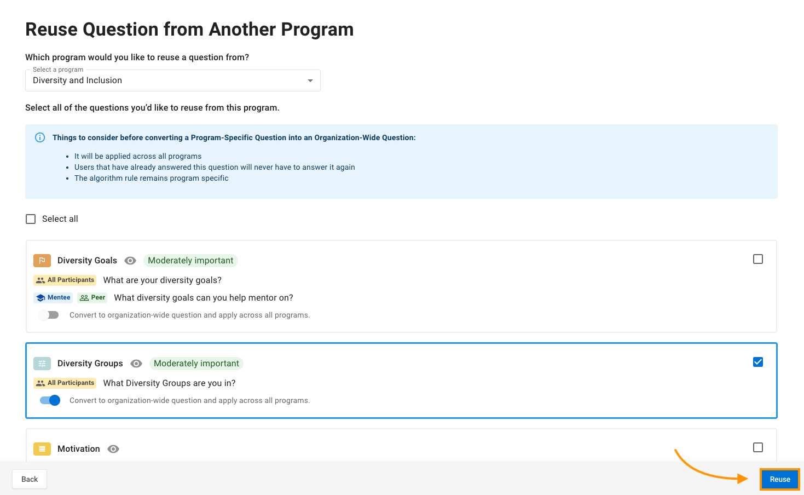Check the Diversity Goals question checkbox

[758, 259]
